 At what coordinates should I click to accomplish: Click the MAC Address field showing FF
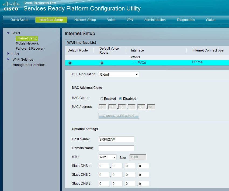coord(131,107)
